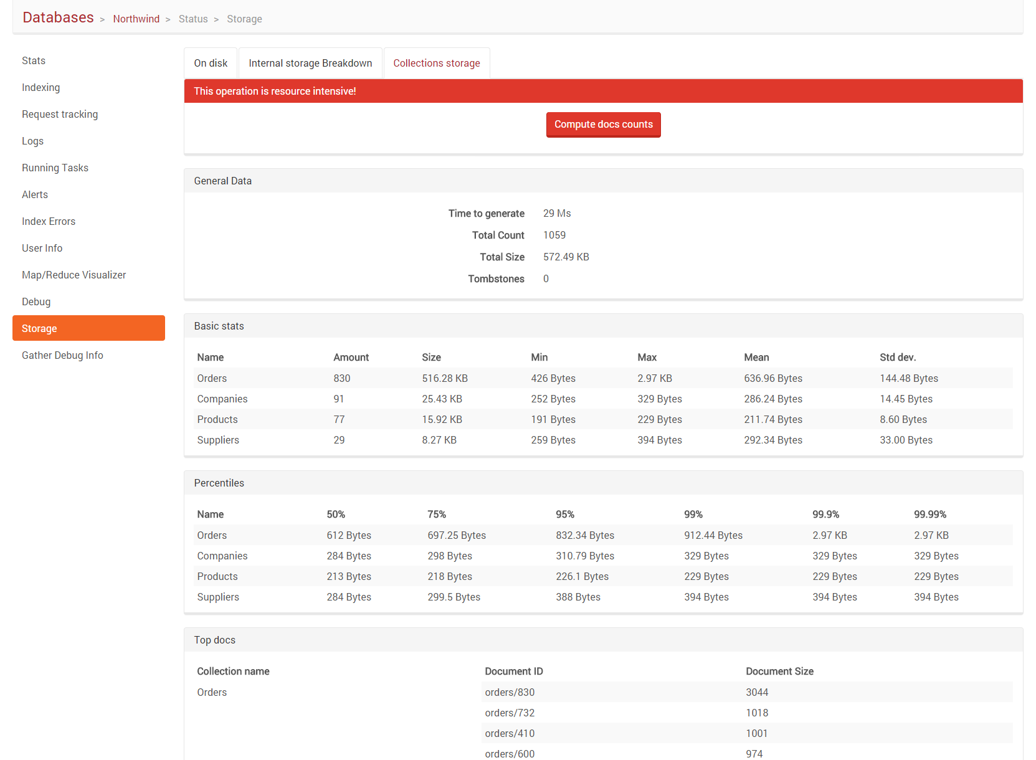Screen dimensions: 1036x760
Task: Open Alerts in the sidebar
Action: point(88,194)
